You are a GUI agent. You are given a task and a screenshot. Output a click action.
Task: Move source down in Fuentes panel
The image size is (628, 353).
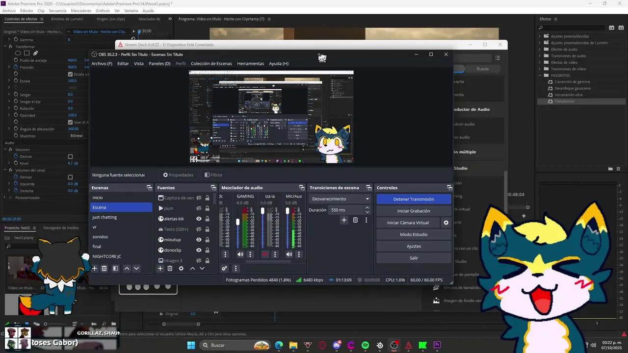[x=202, y=268]
